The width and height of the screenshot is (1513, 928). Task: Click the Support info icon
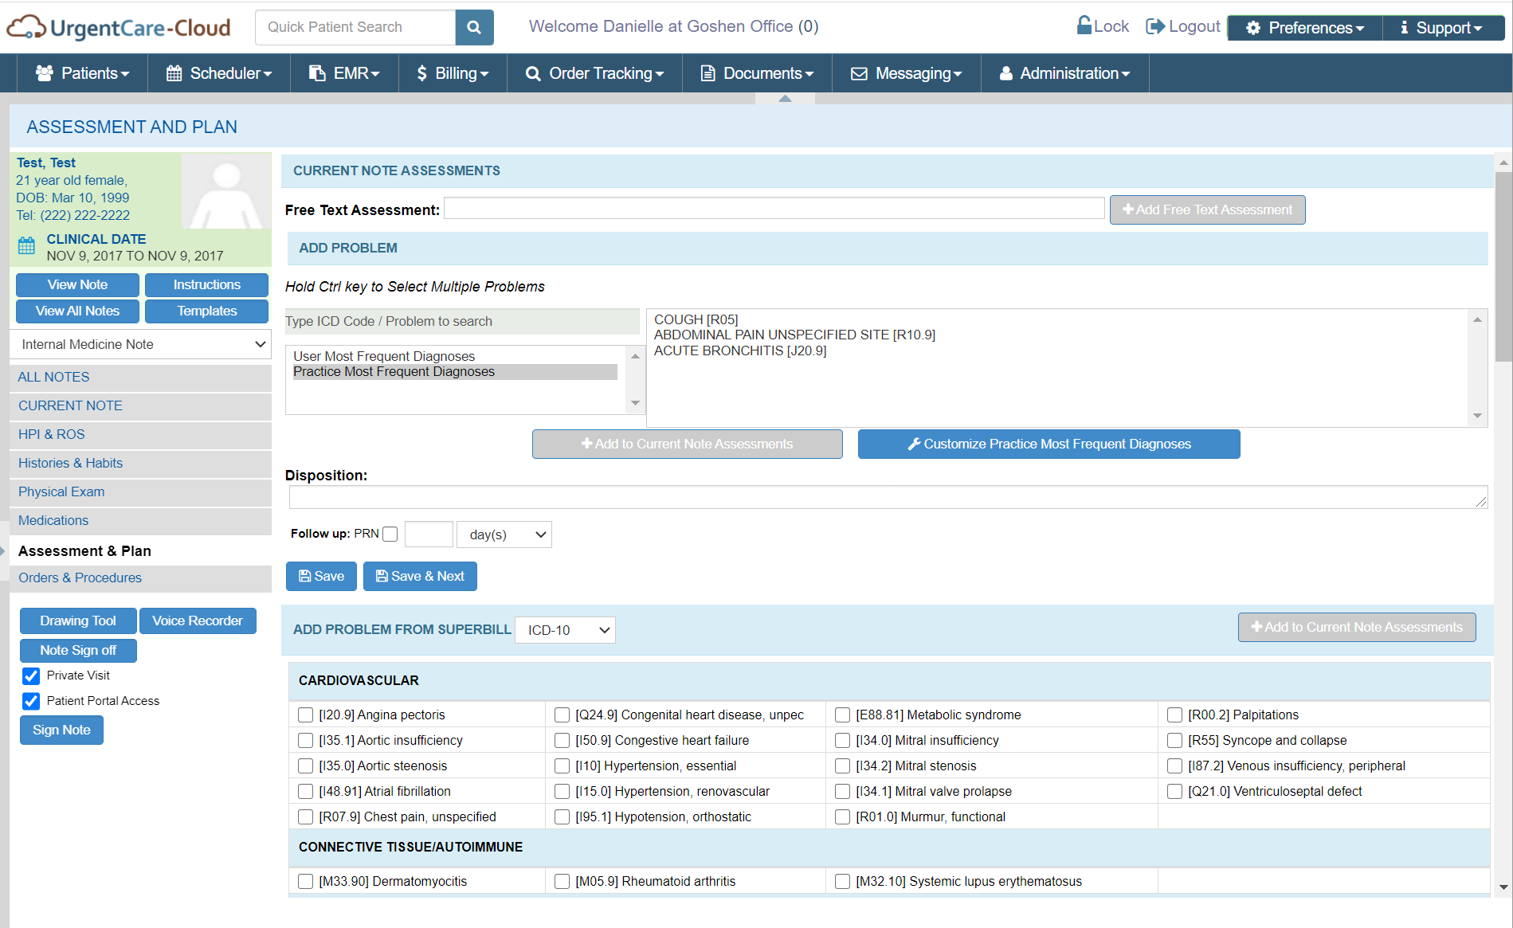[1405, 27]
